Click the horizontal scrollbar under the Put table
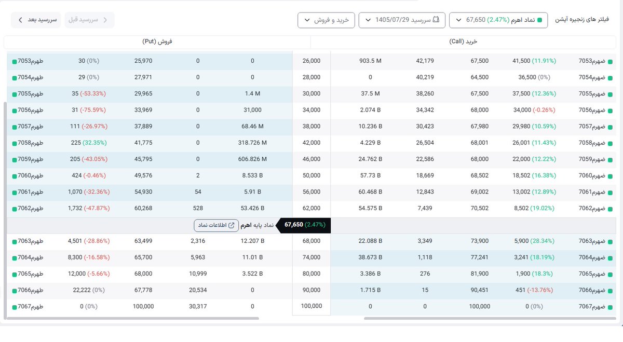The height and width of the screenshot is (342, 623). pyautogui.click(x=132, y=318)
